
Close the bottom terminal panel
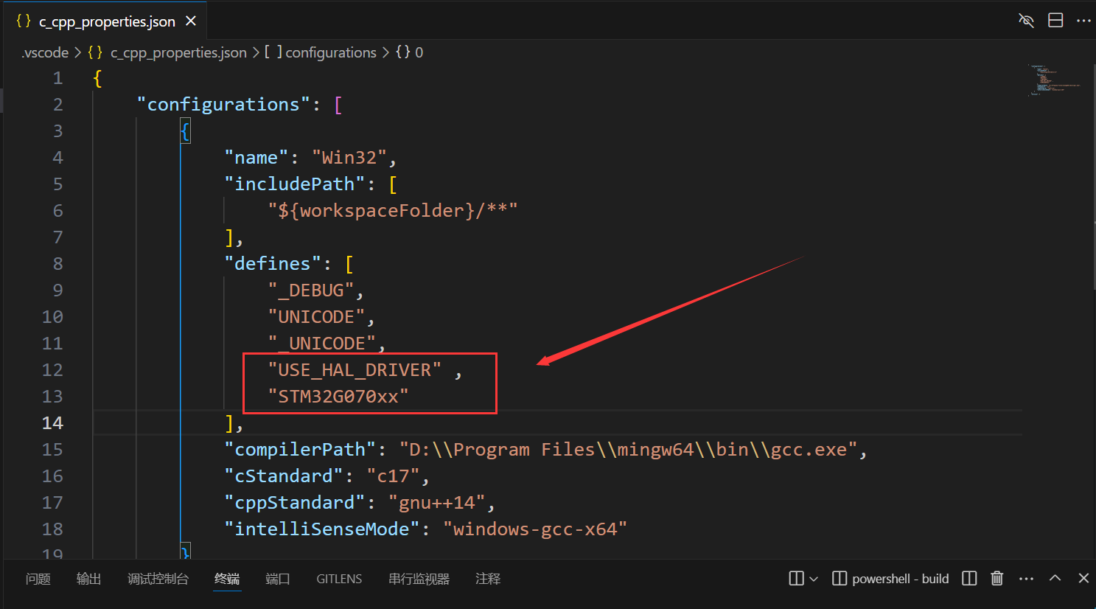coord(1083,579)
